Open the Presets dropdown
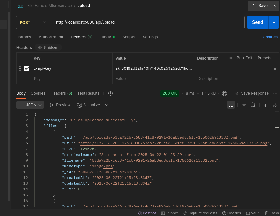Viewport: 280px width, 216px height. click(x=266, y=58)
